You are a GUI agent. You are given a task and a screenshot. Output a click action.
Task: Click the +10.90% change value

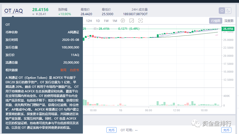pyautogui.click(x=65, y=14)
